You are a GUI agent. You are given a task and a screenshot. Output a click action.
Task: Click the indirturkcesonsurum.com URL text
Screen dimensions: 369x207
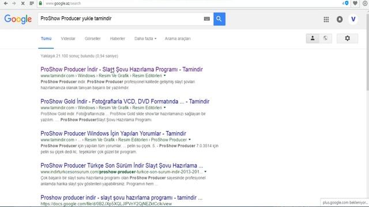pos(122,172)
